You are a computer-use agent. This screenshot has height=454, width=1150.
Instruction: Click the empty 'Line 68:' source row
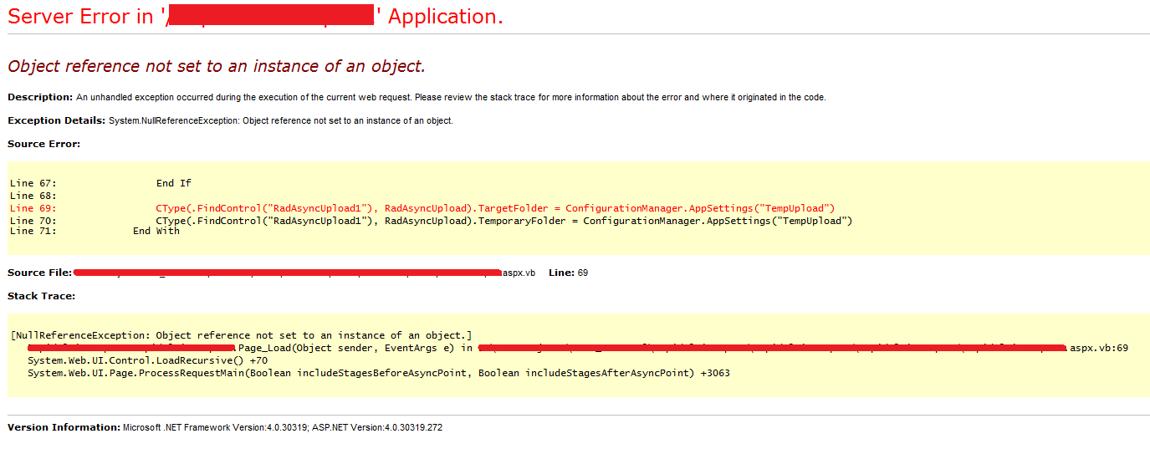pyautogui.click(x=33, y=196)
